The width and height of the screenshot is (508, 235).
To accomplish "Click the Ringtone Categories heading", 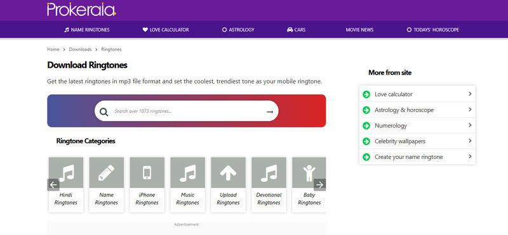I will click(86, 141).
